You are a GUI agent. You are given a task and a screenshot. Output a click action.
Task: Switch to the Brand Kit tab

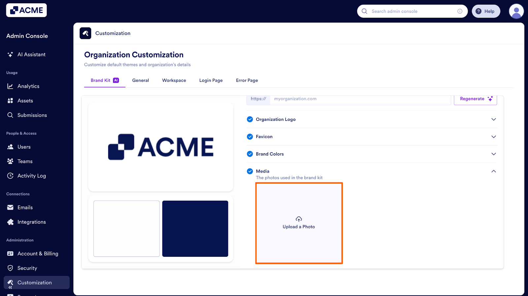pyautogui.click(x=105, y=80)
